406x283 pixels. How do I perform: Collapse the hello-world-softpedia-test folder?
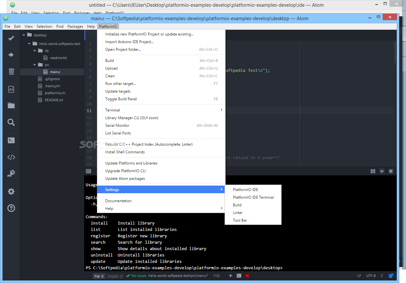pyautogui.click(x=29, y=44)
